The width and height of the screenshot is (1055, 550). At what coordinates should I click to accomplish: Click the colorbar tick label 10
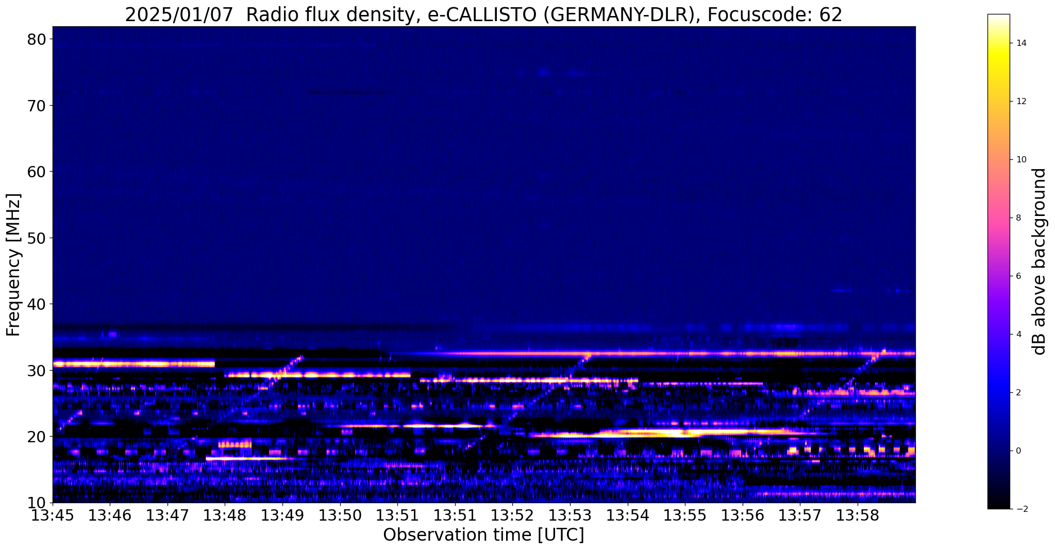coord(1021,160)
